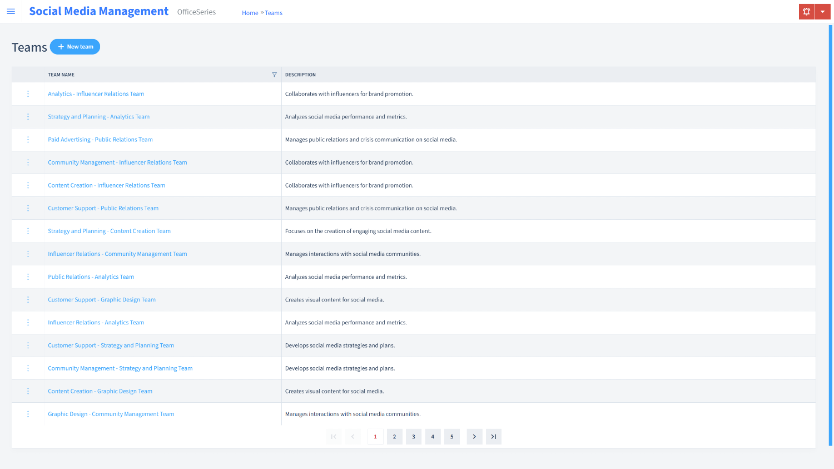
Task: Open the Social Media Management title menu
Action: (98, 11)
